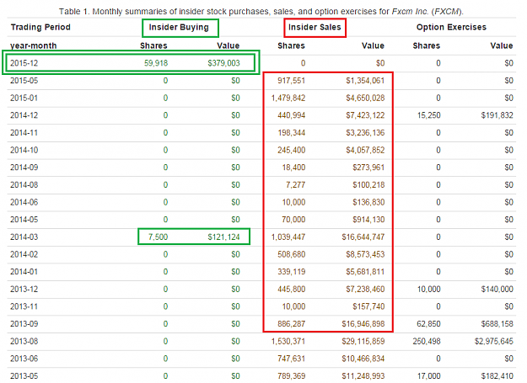Select the 2014-01 row label
527x383 pixels.
pos(24,272)
